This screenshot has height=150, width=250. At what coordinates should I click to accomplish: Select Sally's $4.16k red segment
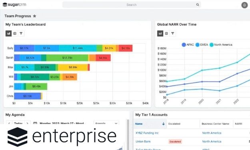[126, 48]
